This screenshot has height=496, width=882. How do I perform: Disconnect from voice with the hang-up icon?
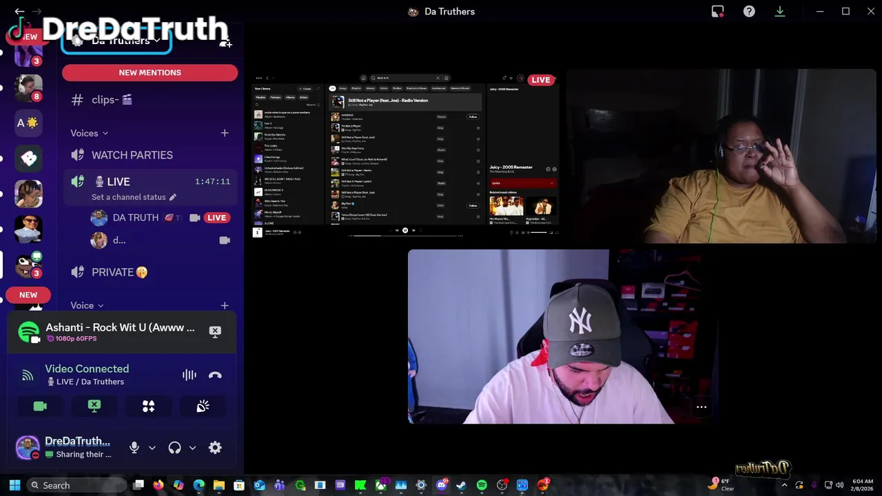215,375
